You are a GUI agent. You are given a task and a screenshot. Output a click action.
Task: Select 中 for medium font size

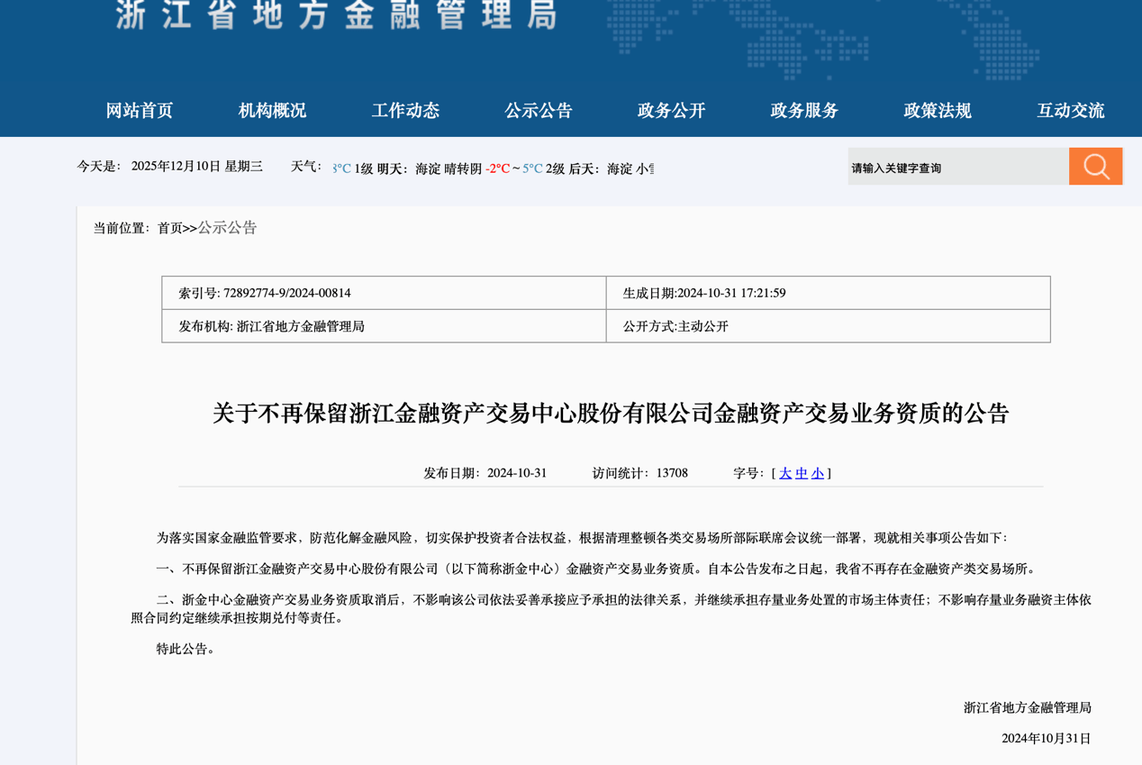(801, 472)
